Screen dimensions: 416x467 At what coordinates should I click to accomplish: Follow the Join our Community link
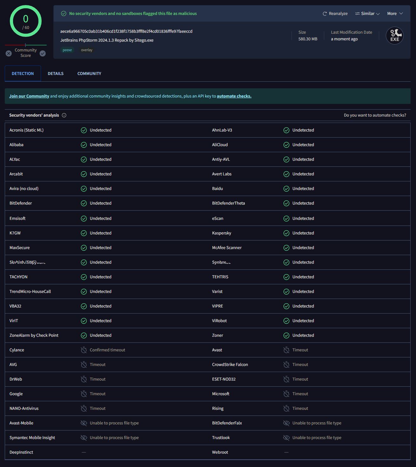coord(29,96)
